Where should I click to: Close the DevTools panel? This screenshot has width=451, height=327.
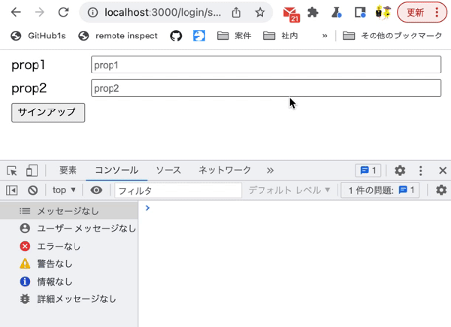point(443,171)
